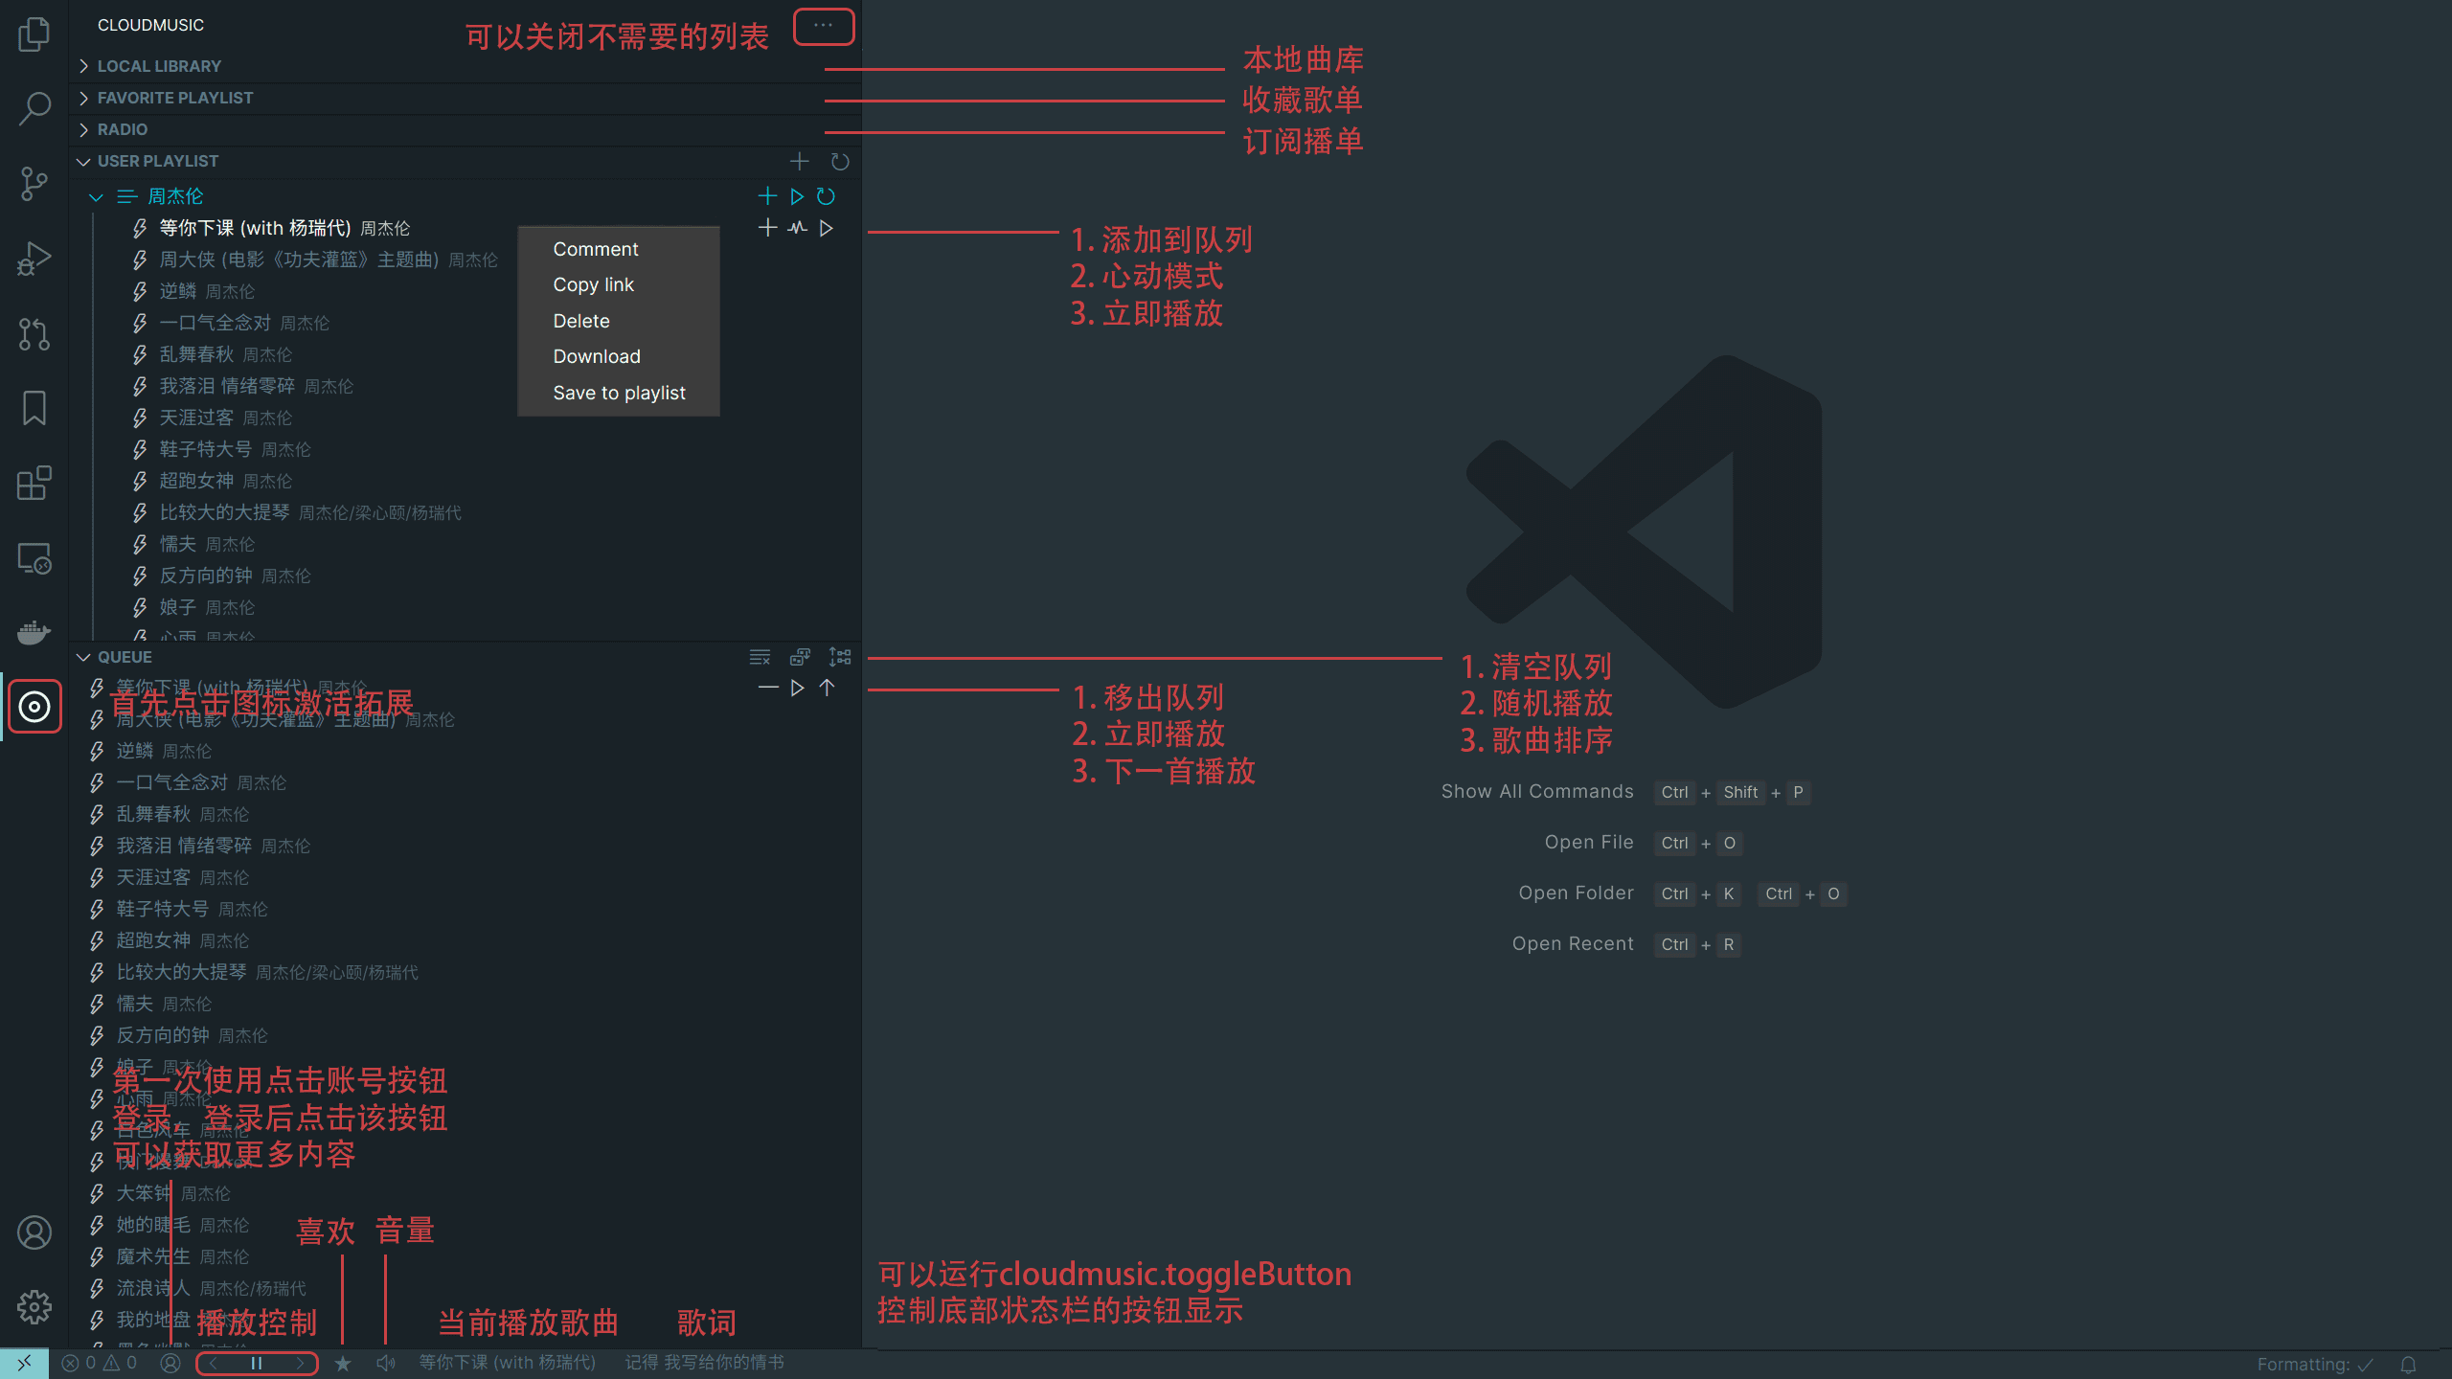The image size is (2452, 1379).
Task: Click the refresh/sync icon in USER PLAYLIST
Action: click(x=839, y=160)
